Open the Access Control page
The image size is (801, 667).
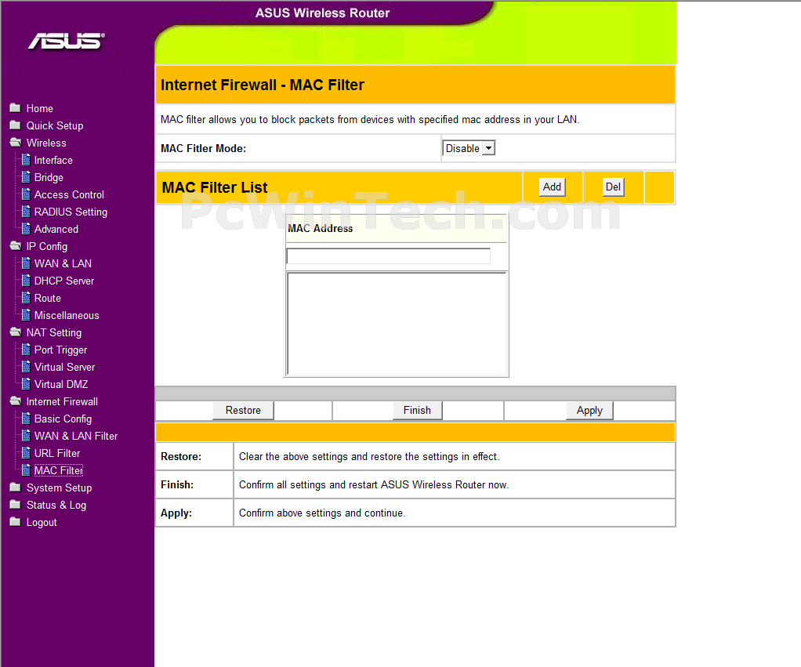(70, 194)
